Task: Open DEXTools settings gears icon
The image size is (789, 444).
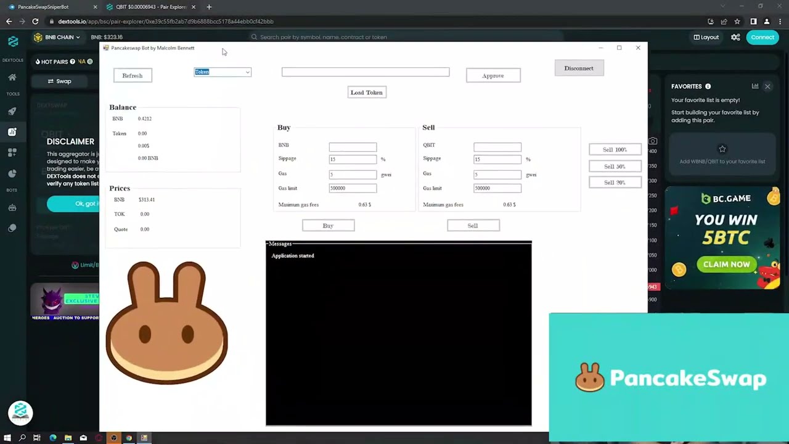Action: 735,37
